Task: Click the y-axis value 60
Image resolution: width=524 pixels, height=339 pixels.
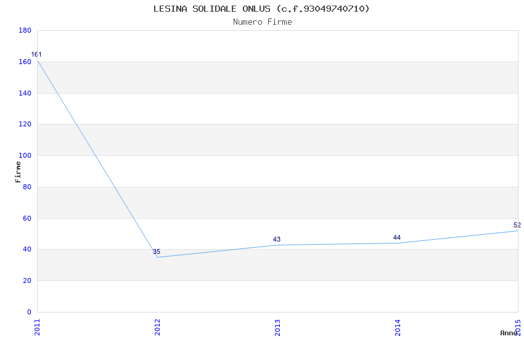Action: pos(27,218)
